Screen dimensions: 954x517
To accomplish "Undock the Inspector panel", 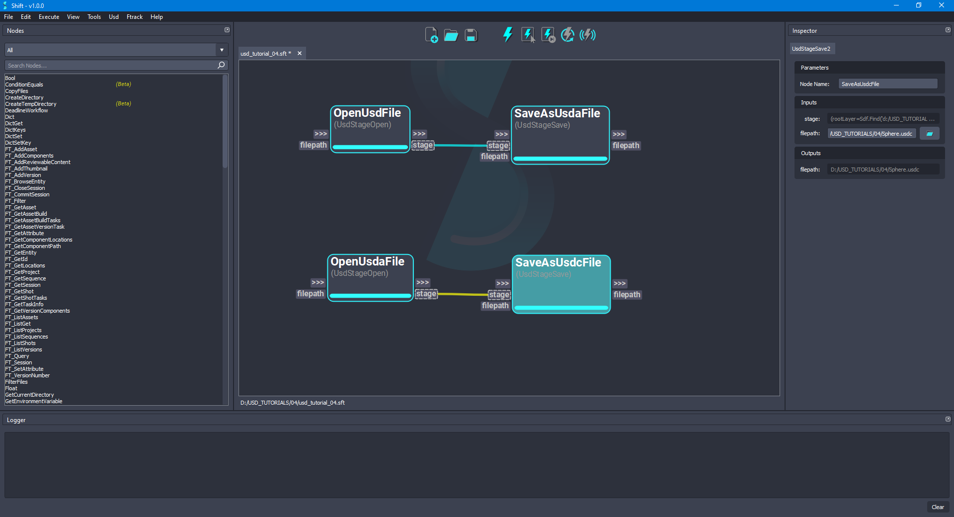I will (x=947, y=30).
